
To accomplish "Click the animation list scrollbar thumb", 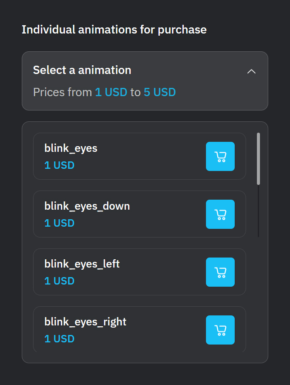I will pyautogui.click(x=259, y=158).
